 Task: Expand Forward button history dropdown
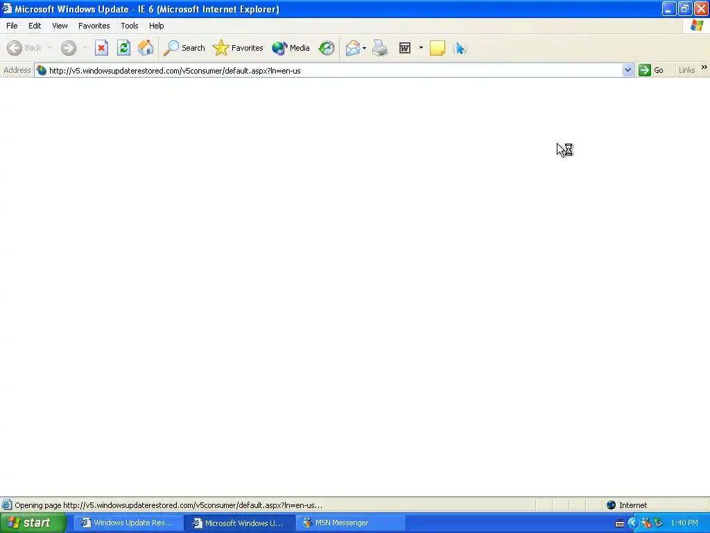pos(85,48)
